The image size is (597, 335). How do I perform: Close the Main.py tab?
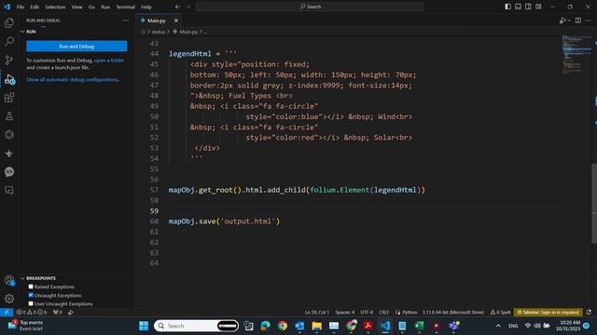pyautogui.click(x=176, y=20)
